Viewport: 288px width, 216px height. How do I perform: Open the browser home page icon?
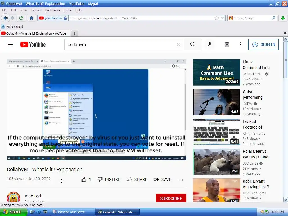point(31,18)
